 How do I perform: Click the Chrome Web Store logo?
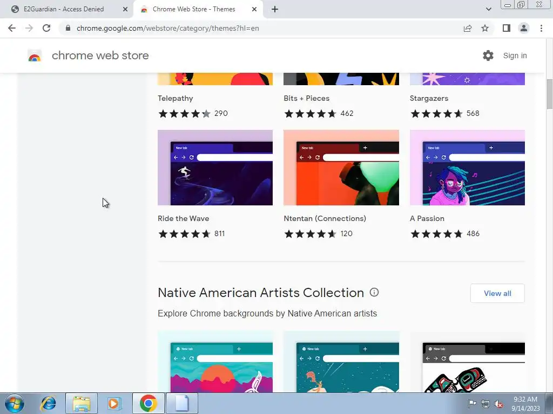pos(35,56)
